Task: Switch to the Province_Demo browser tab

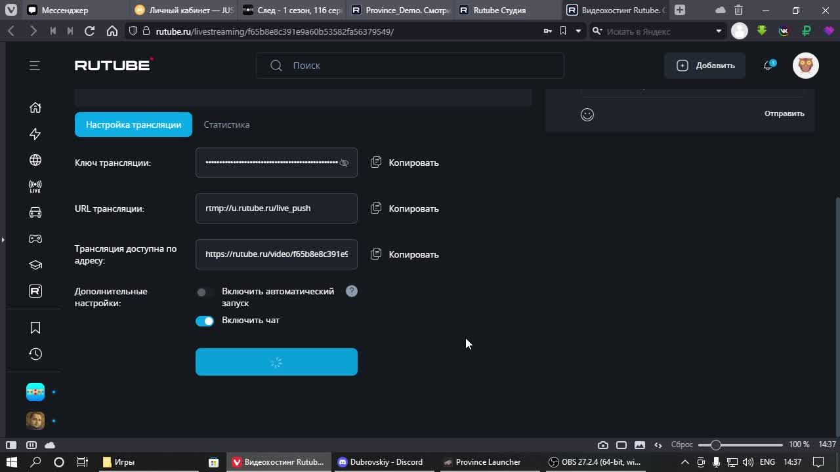Action: coord(400,10)
